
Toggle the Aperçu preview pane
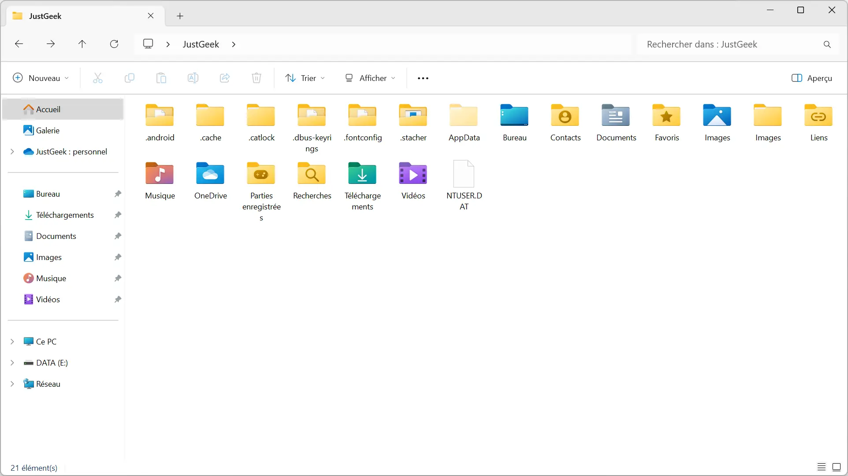pos(812,78)
